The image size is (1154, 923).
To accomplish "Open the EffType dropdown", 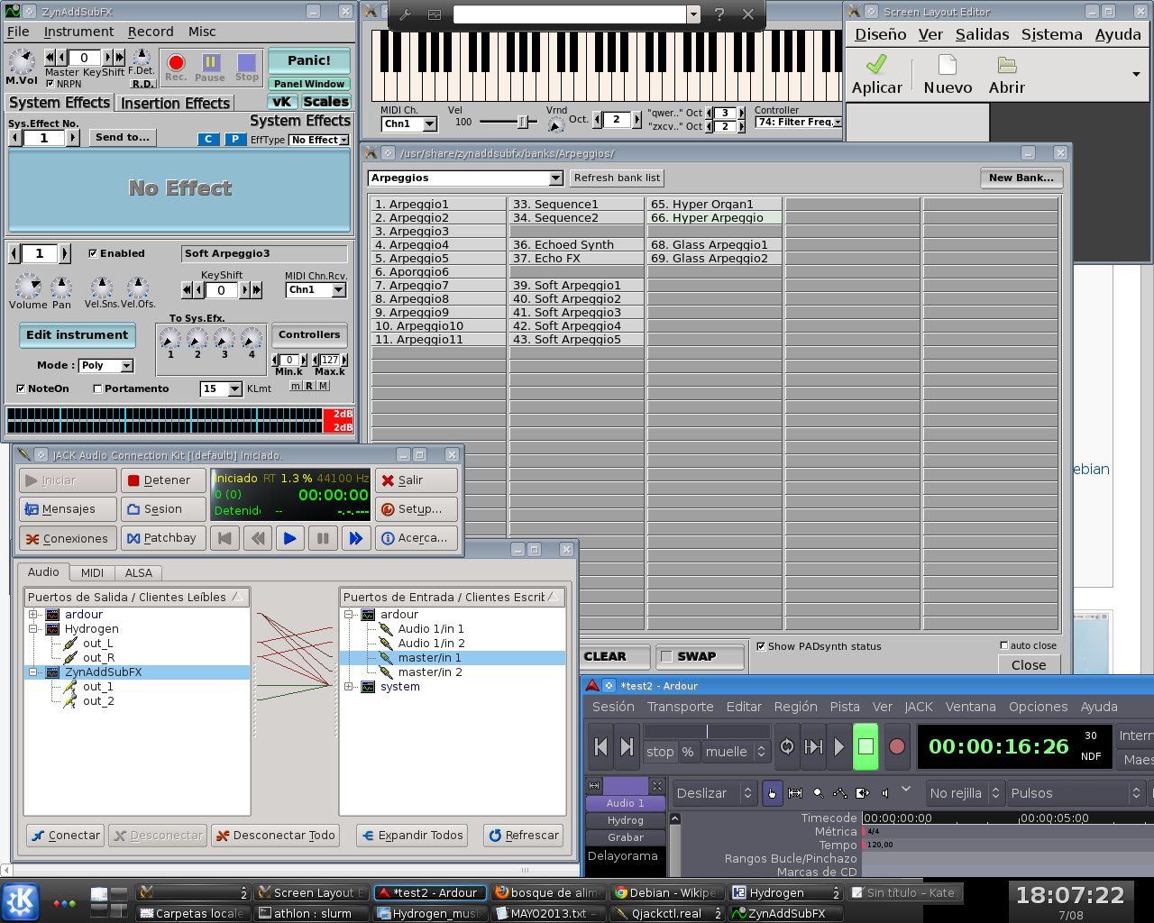I will click(x=319, y=140).
